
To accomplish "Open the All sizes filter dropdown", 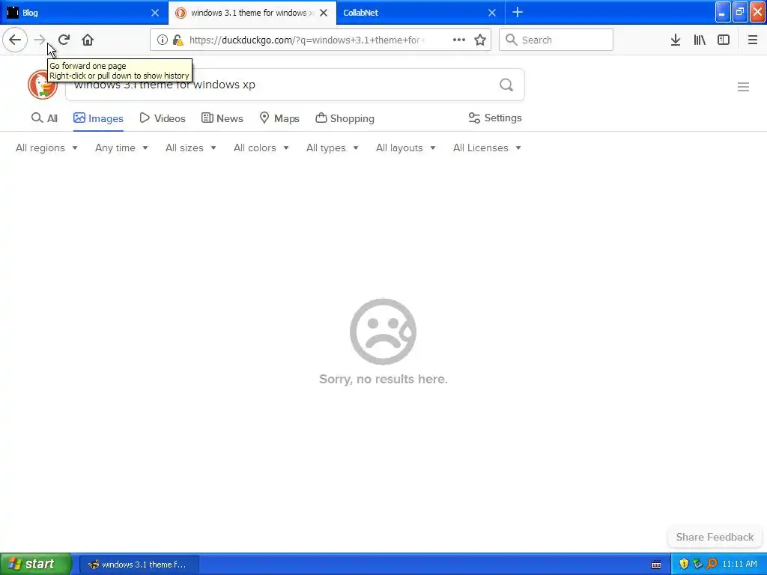I will pos(191,147).
